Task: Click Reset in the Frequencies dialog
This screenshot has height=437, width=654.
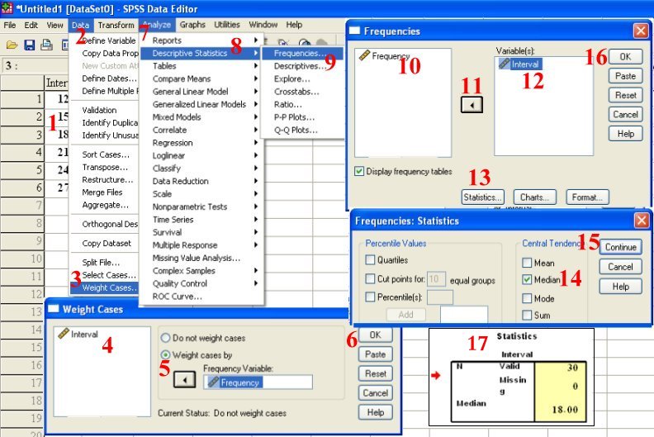Action: pos(625,95)
